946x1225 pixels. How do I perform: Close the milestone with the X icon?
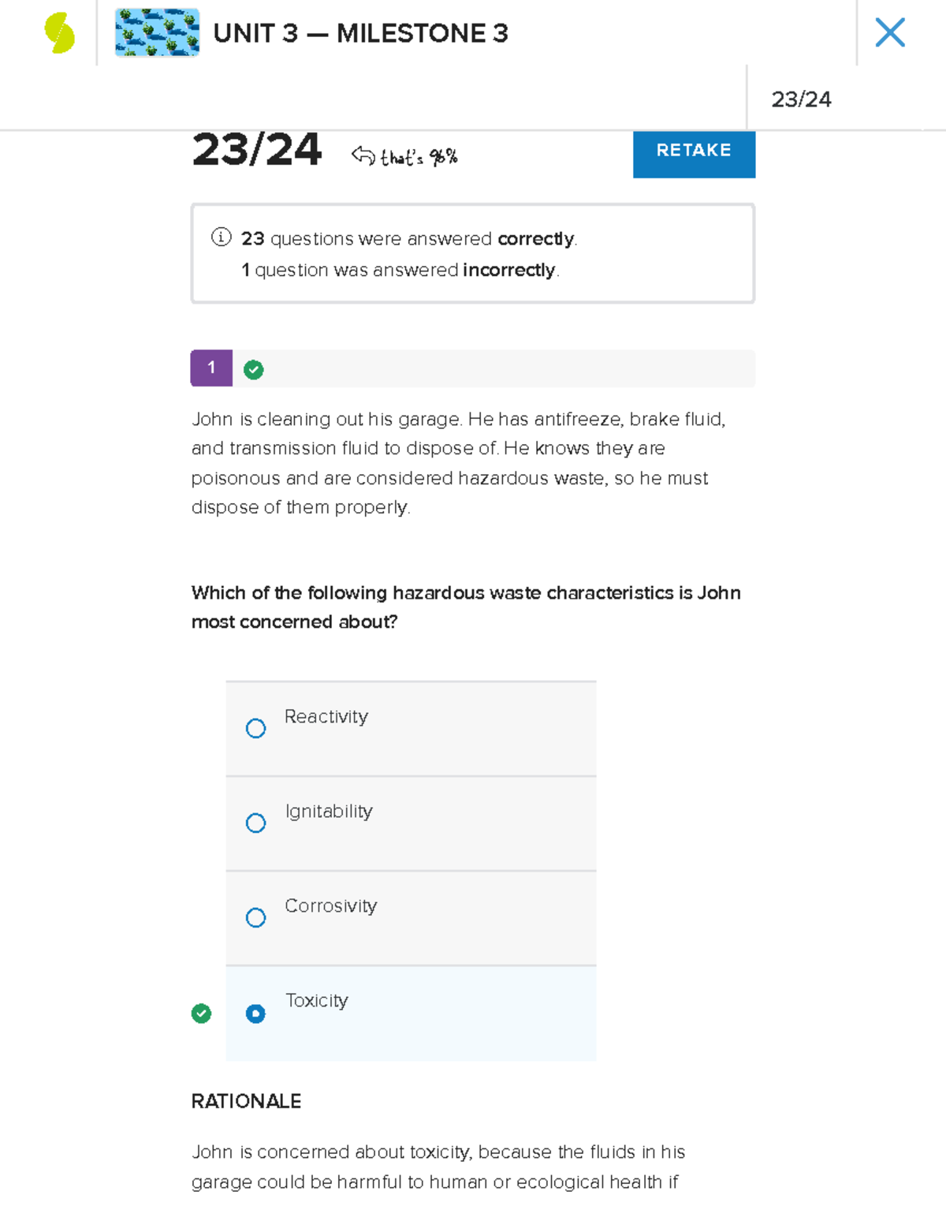[890, 33]
